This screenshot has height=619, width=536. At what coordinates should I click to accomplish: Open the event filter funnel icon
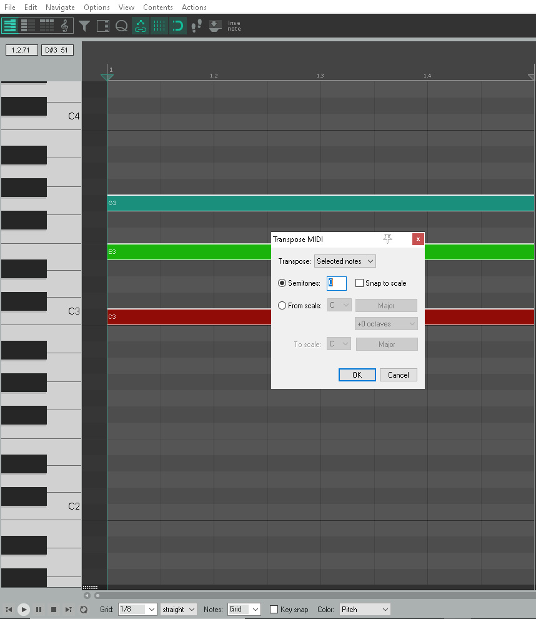point(84,26)
